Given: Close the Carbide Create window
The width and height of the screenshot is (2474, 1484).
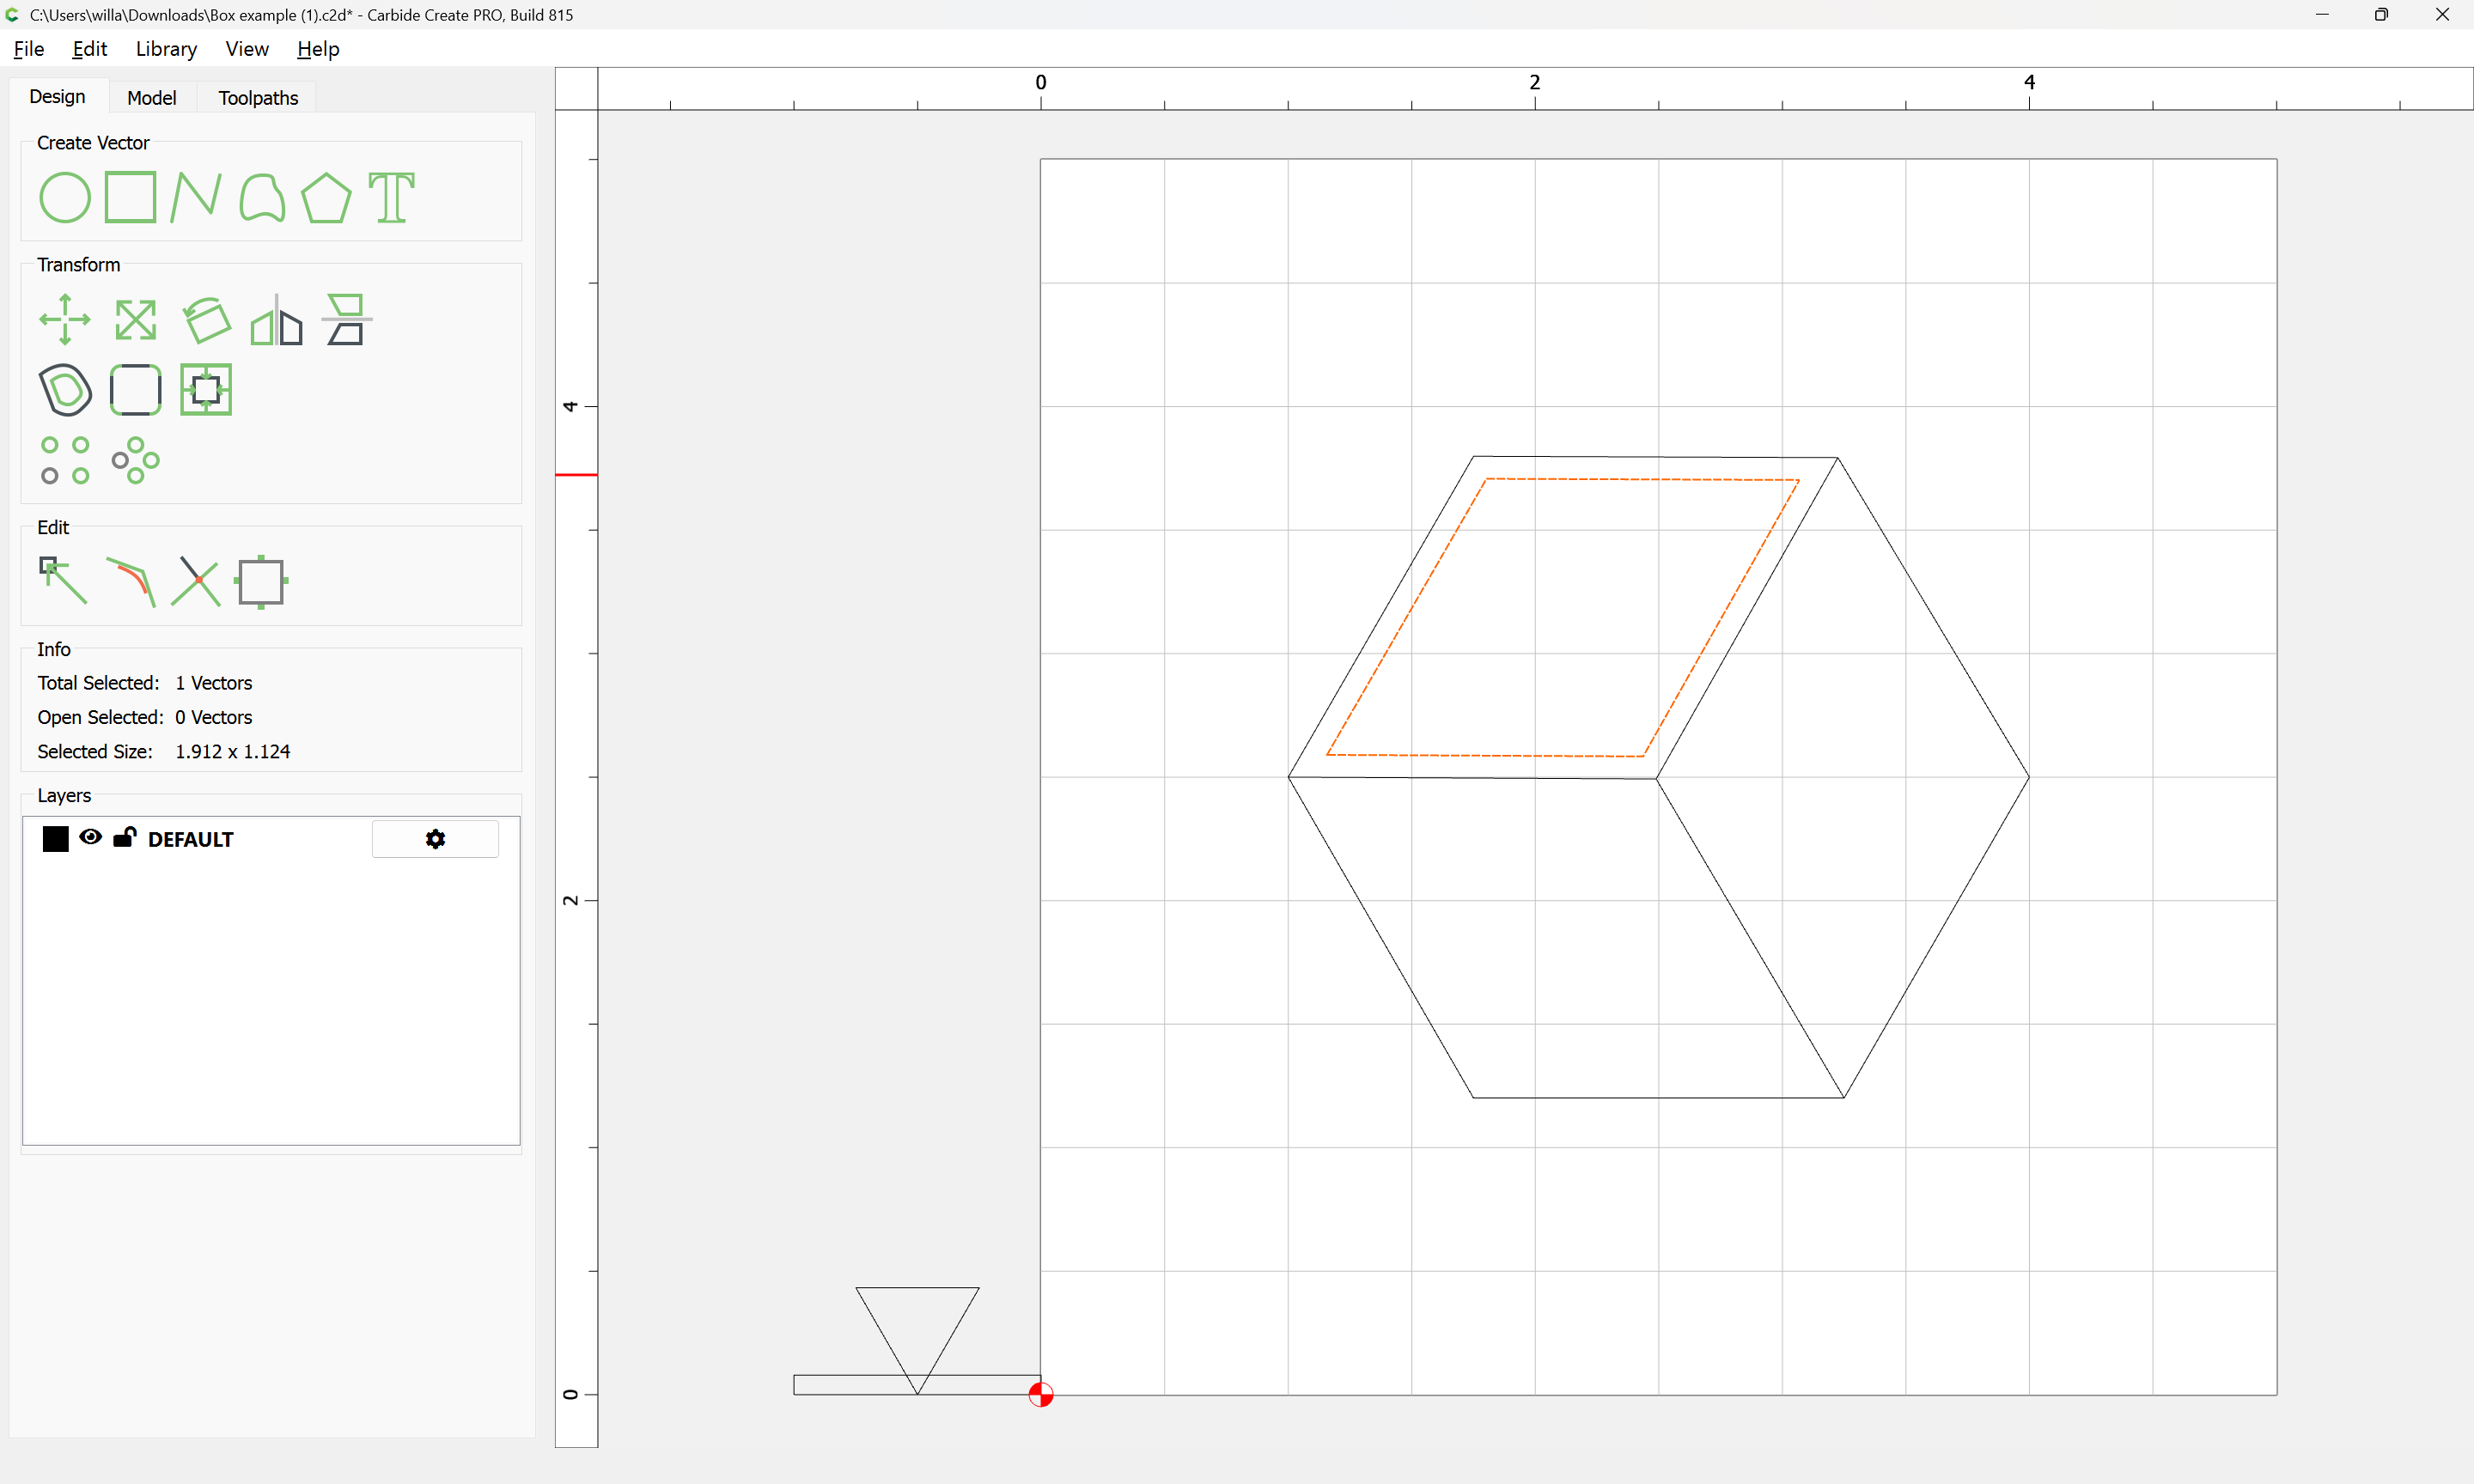Looking at the screenshot, I should coord(2442,15).
